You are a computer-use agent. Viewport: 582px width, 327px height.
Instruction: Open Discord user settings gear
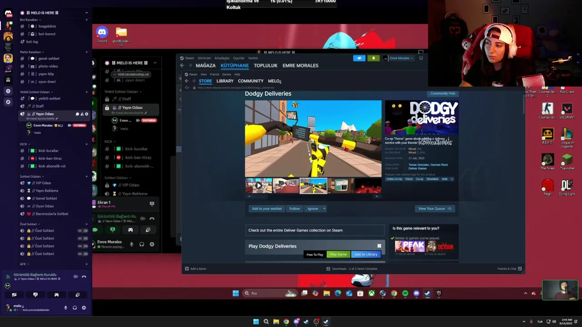click(x=84, y=308)
